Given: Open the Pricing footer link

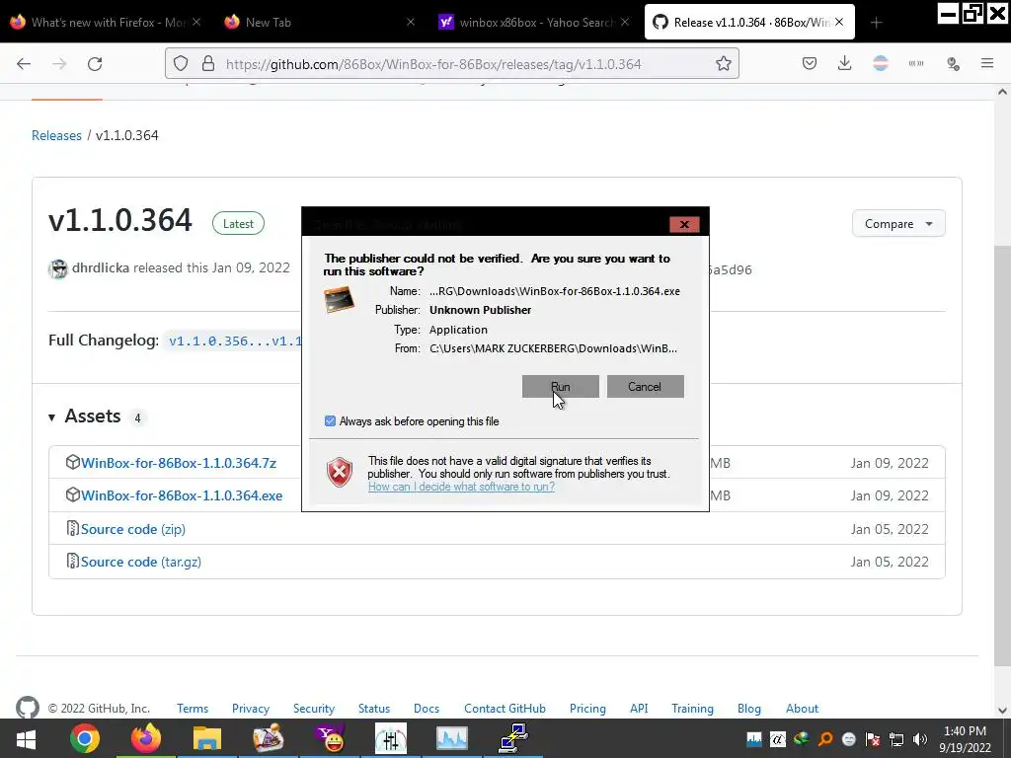Looking at the screenshot, I should point(588,709).
